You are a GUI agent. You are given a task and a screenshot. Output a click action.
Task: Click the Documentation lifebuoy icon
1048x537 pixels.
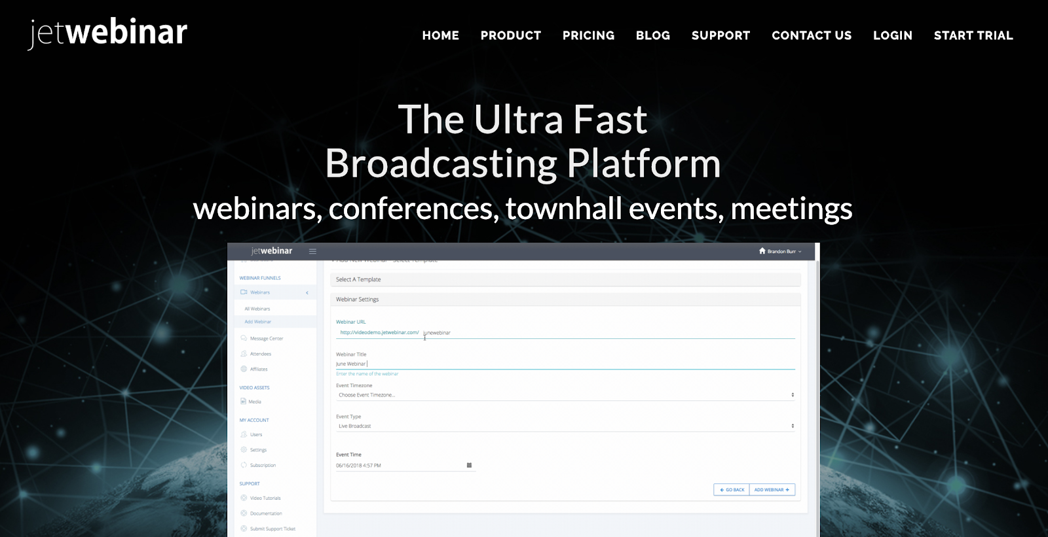pos(244,513)
